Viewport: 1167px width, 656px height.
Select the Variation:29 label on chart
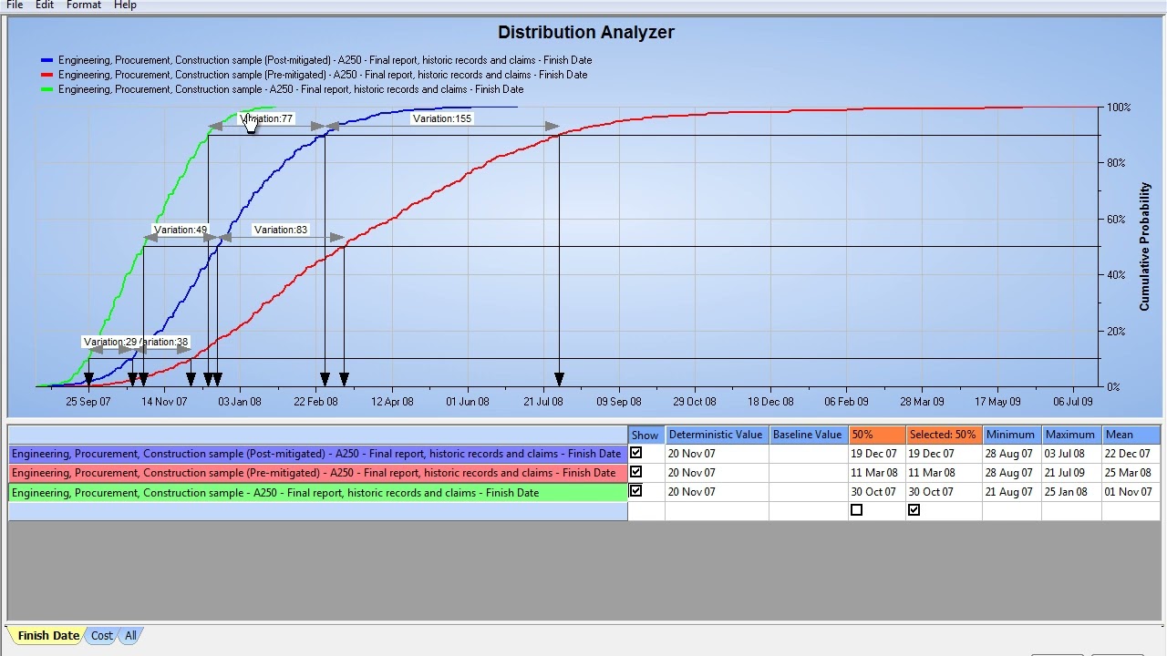click(110, 342)
